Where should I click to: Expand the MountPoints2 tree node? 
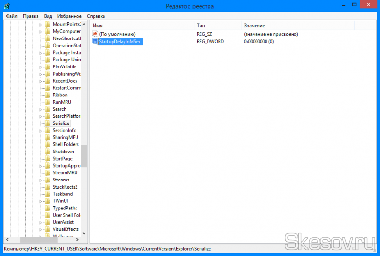tap(40, 24)
